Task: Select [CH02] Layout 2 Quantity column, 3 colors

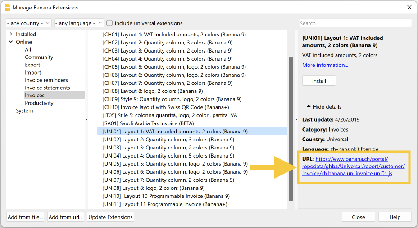Action: coord(168,43)
